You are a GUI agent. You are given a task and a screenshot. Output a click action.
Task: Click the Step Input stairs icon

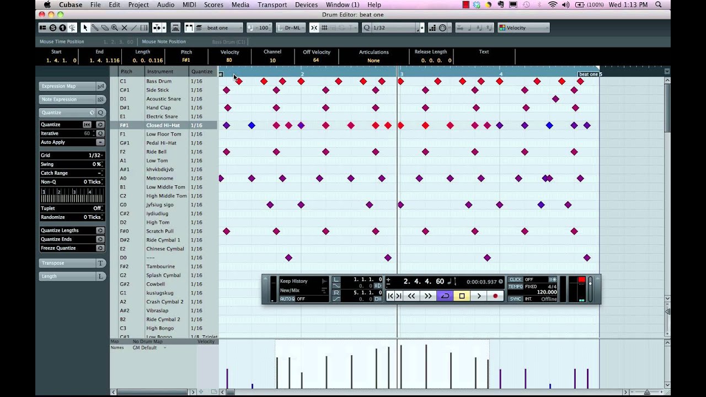[x=432, y=28]
